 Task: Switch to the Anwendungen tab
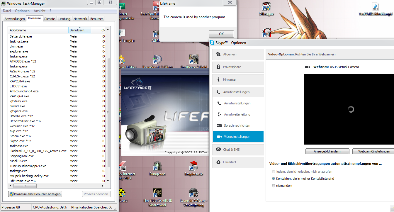pyautogui.click(x=15, y=19)
